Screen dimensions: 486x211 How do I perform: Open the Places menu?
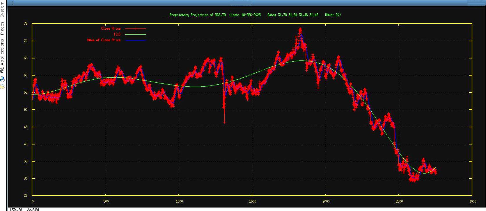tap(3, 28)
